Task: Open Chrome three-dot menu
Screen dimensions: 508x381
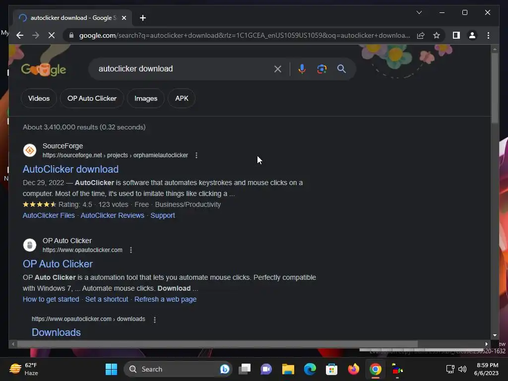Action: 488,35
